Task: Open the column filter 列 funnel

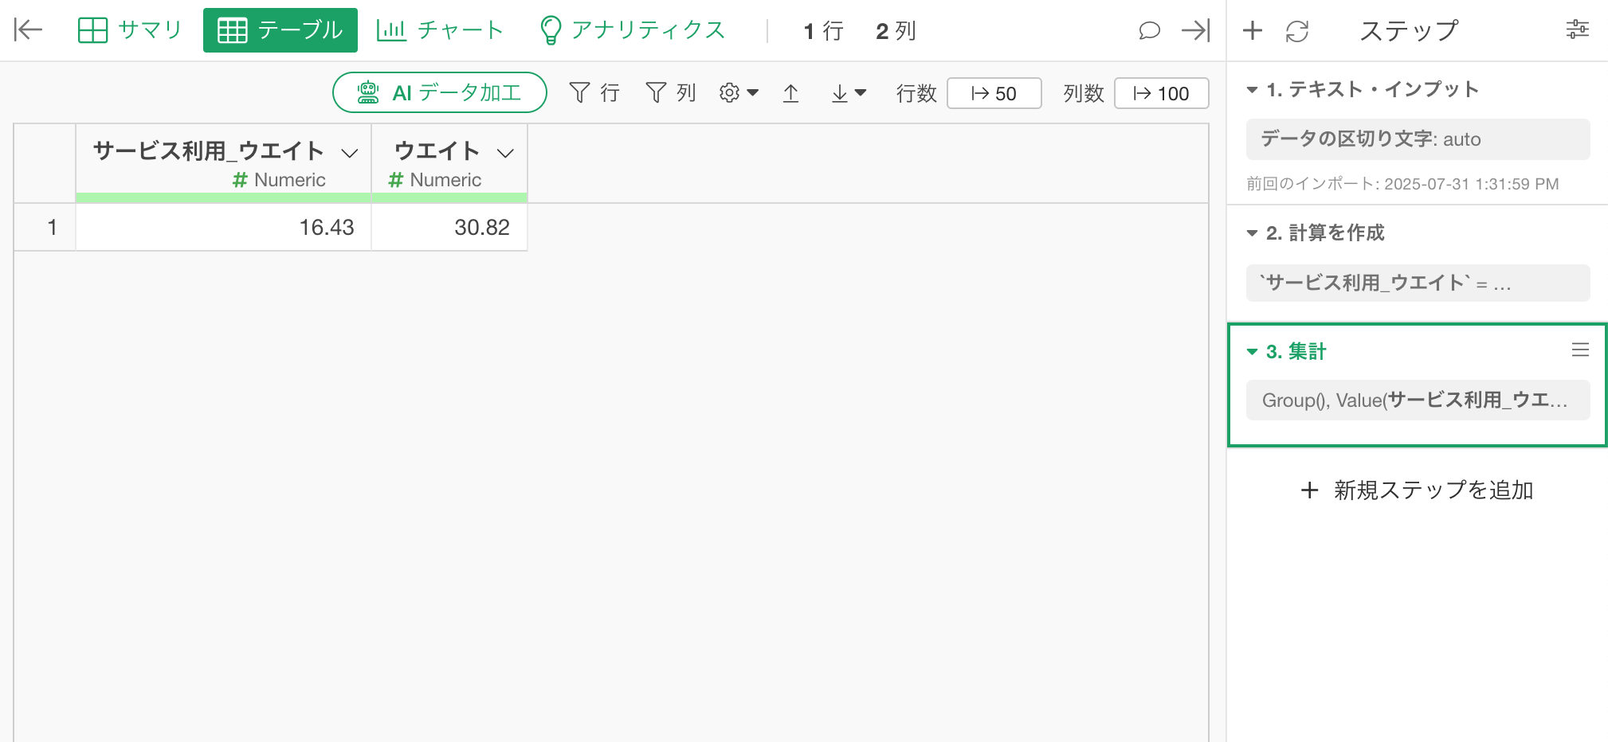Action: [671, 93]
